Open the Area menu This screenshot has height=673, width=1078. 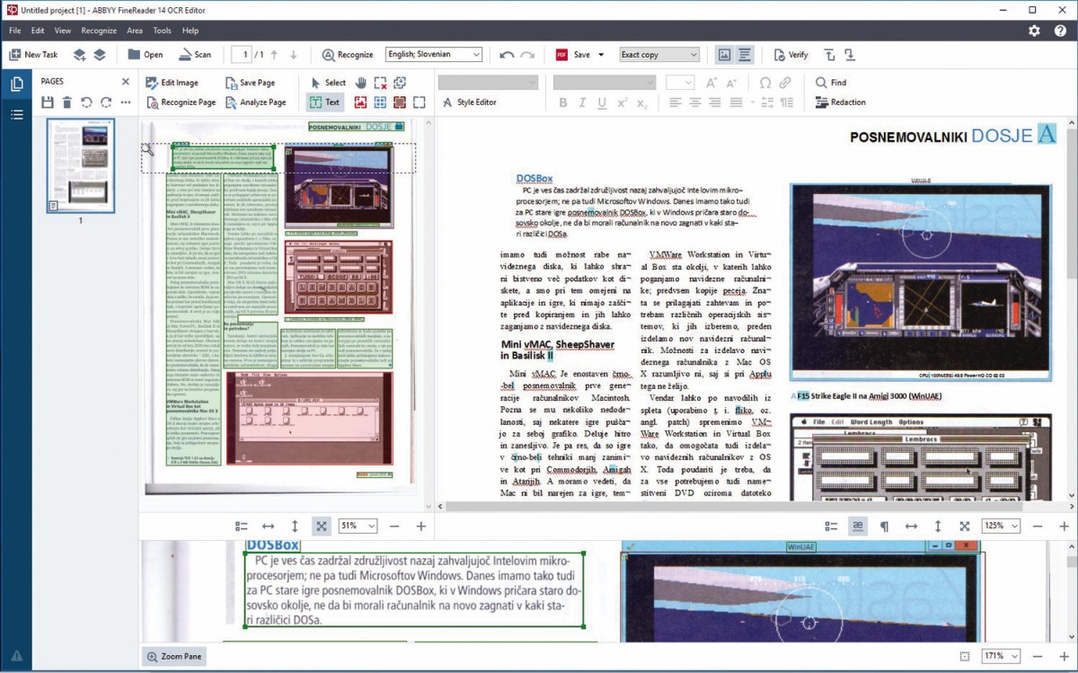pos(135,31)
